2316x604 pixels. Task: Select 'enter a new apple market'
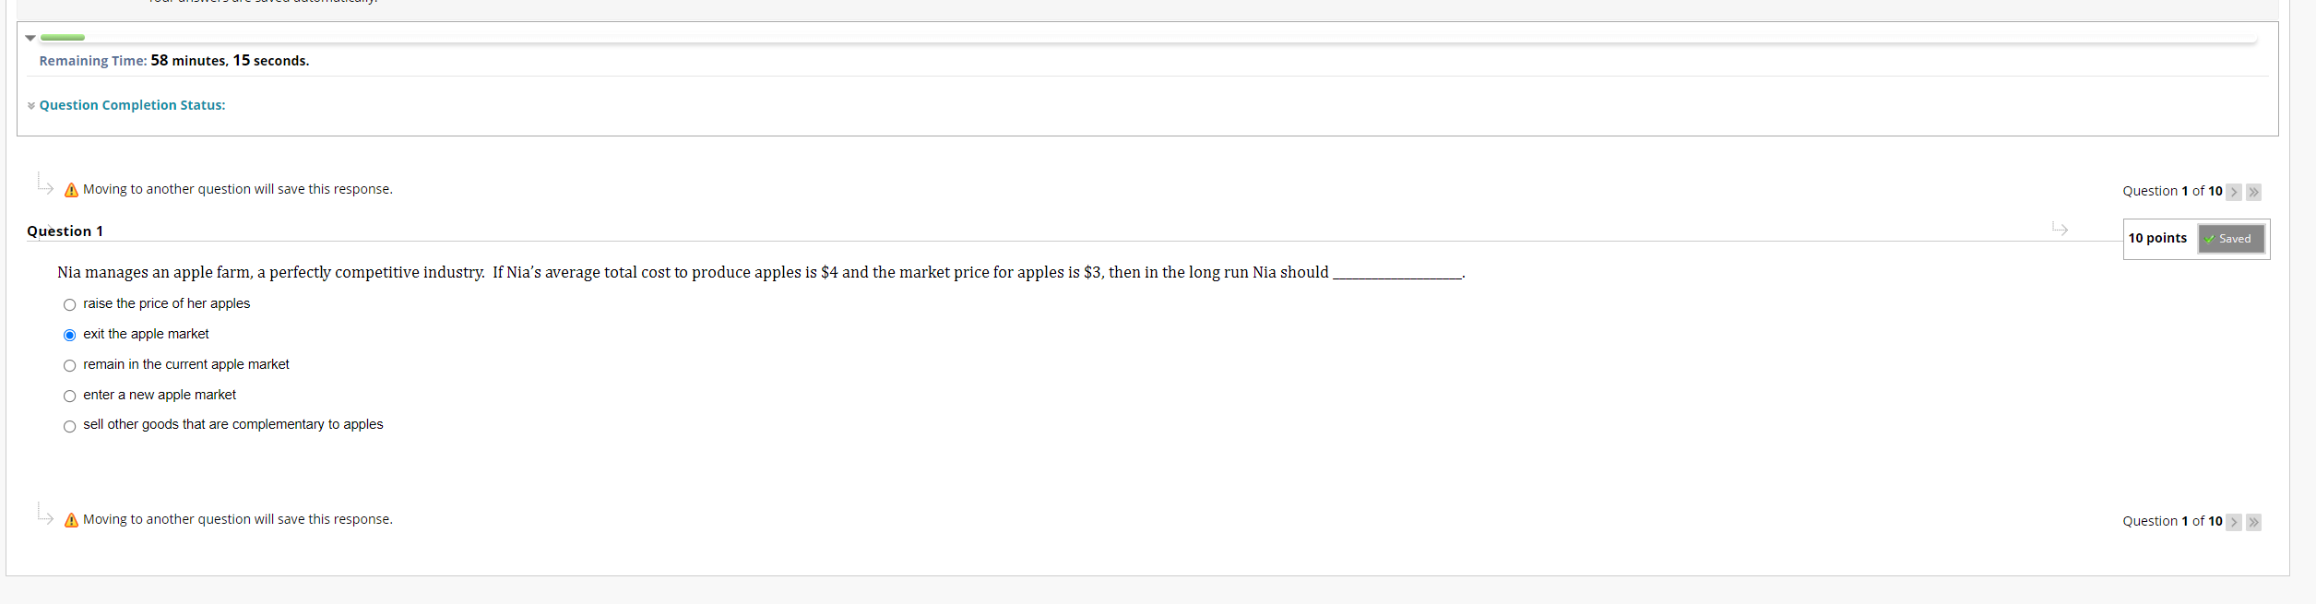point(70,396)
